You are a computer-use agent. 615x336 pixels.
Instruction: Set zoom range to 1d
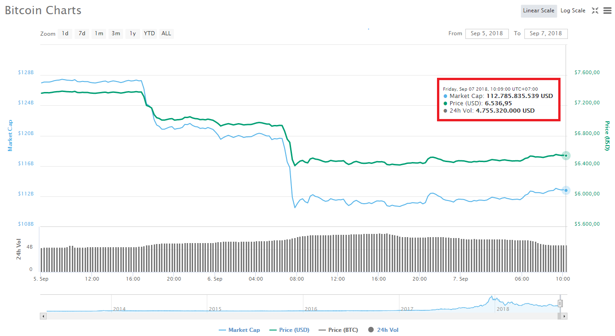point(65,33)
